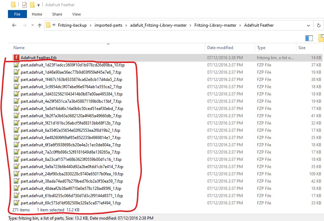Expand the address bar history dropdown

point(308,25)
